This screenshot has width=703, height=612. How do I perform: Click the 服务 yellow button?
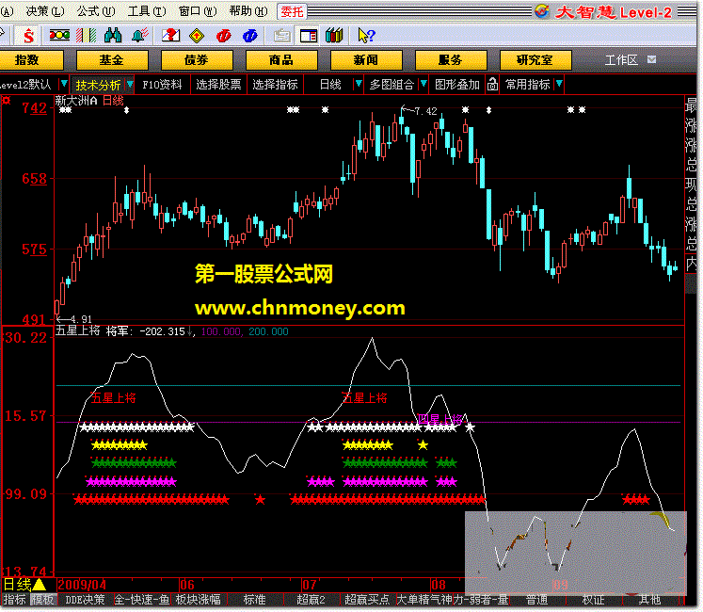451,59
